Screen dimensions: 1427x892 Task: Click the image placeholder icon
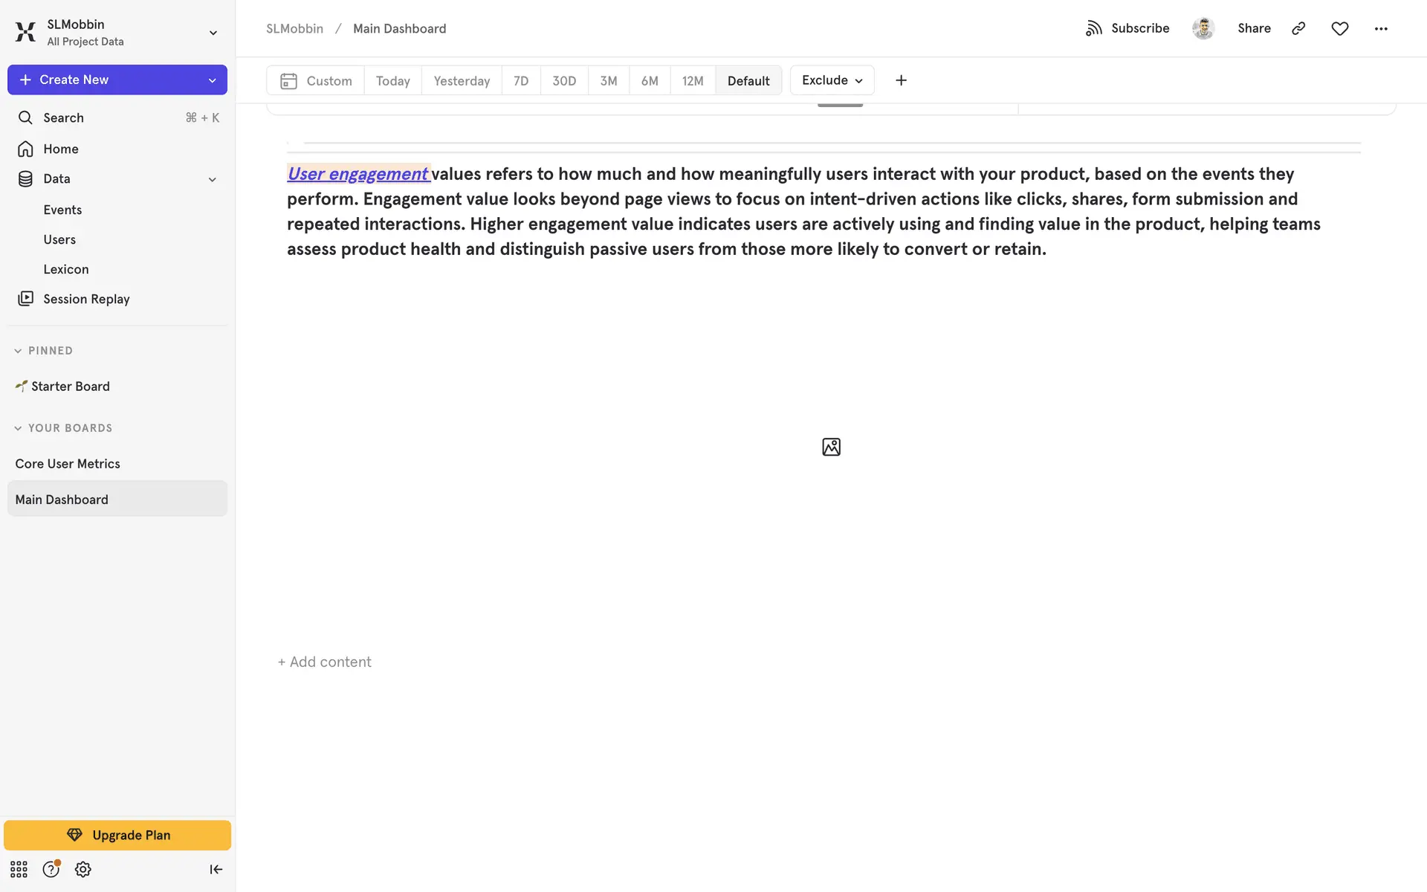(x=831, y=447)
